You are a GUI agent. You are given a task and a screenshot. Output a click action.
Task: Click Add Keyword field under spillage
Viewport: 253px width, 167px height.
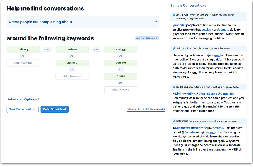pos(72,76)
